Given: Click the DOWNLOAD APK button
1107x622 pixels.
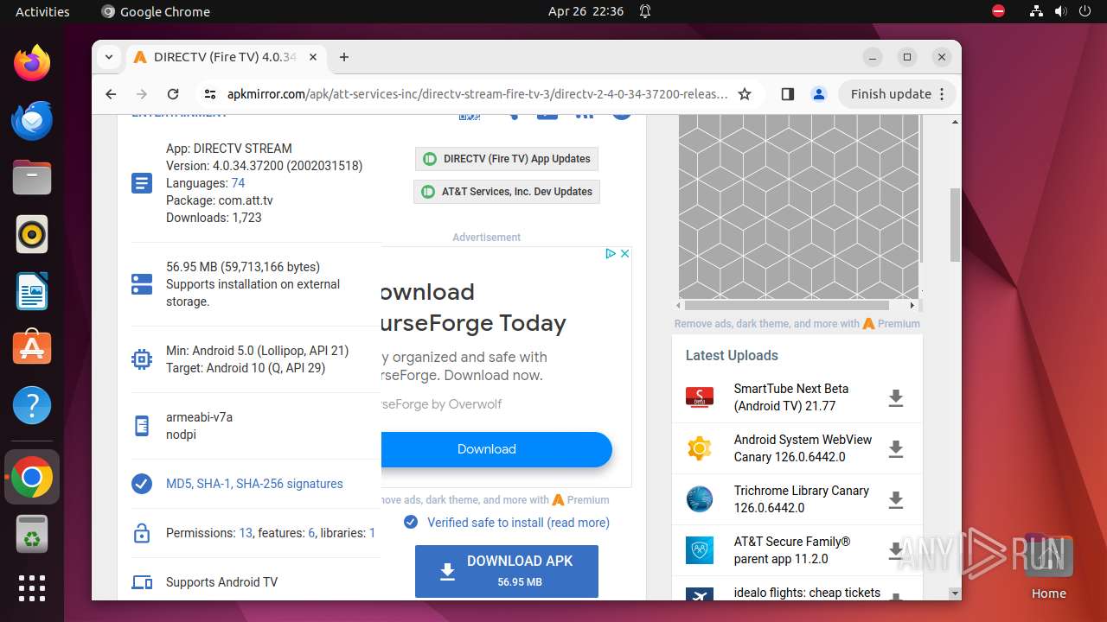Looking at the screenshot, I should click(507, 571).
